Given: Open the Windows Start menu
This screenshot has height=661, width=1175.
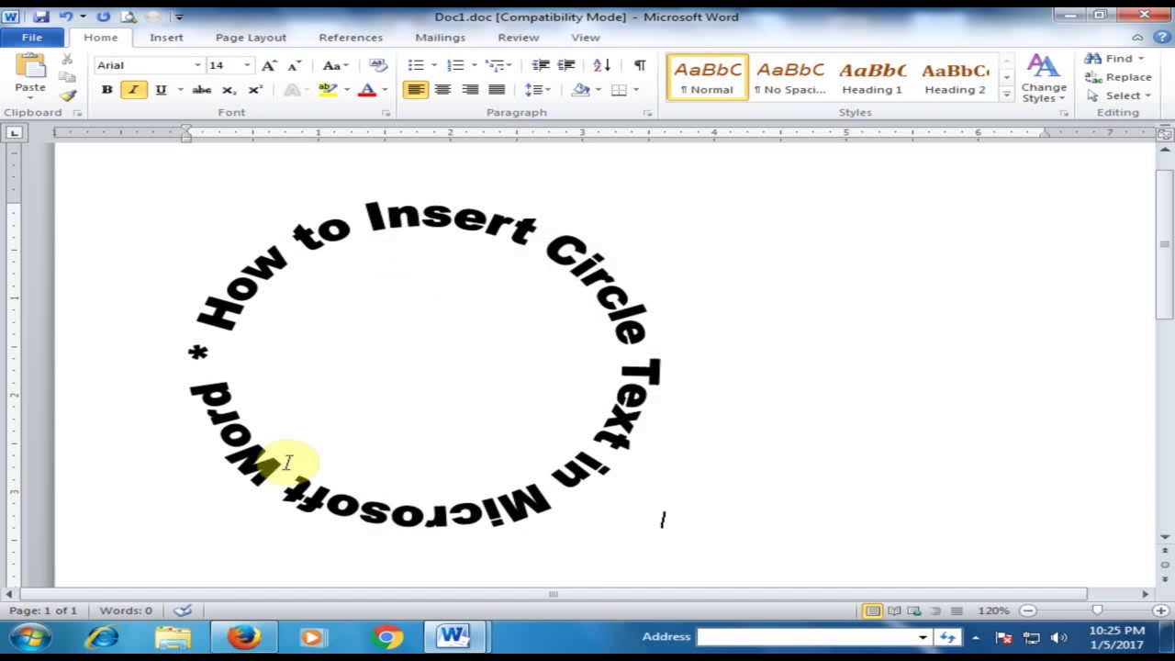Looking at the screenshot, I should [x=29, y=637].
